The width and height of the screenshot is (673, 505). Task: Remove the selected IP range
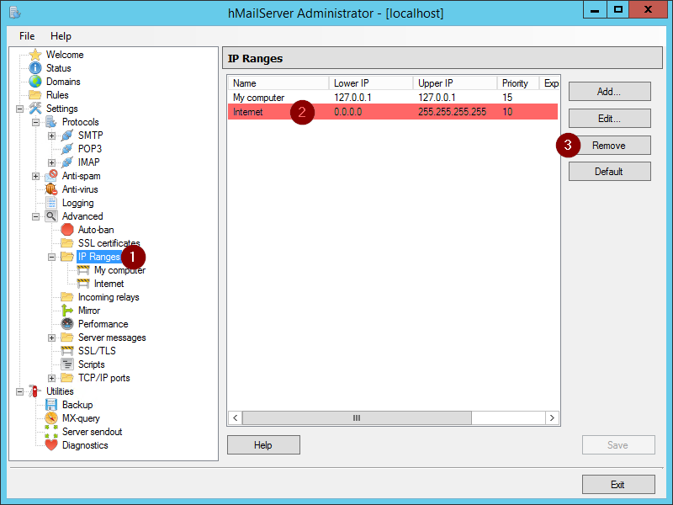[609, 145]
